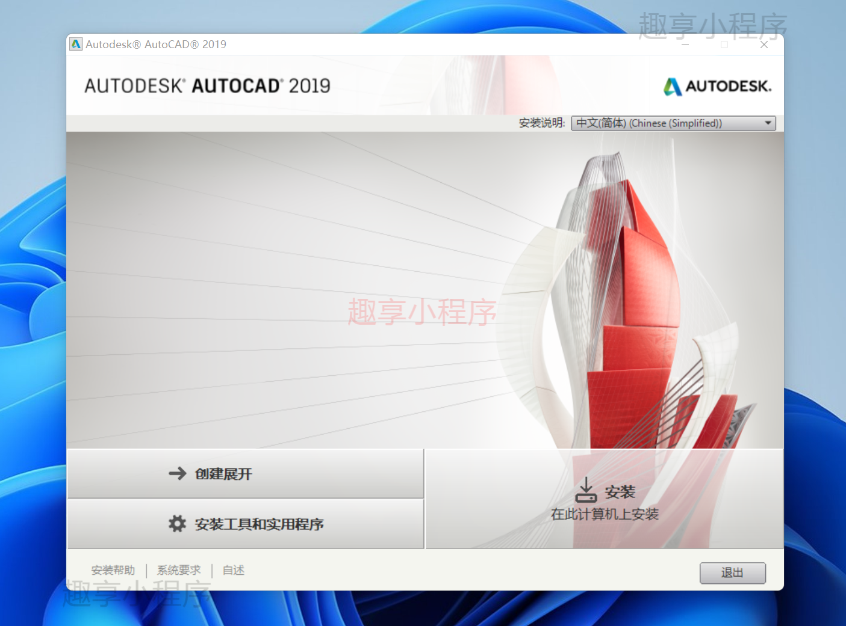Open 安装工具和实用程序

(246, 524)
